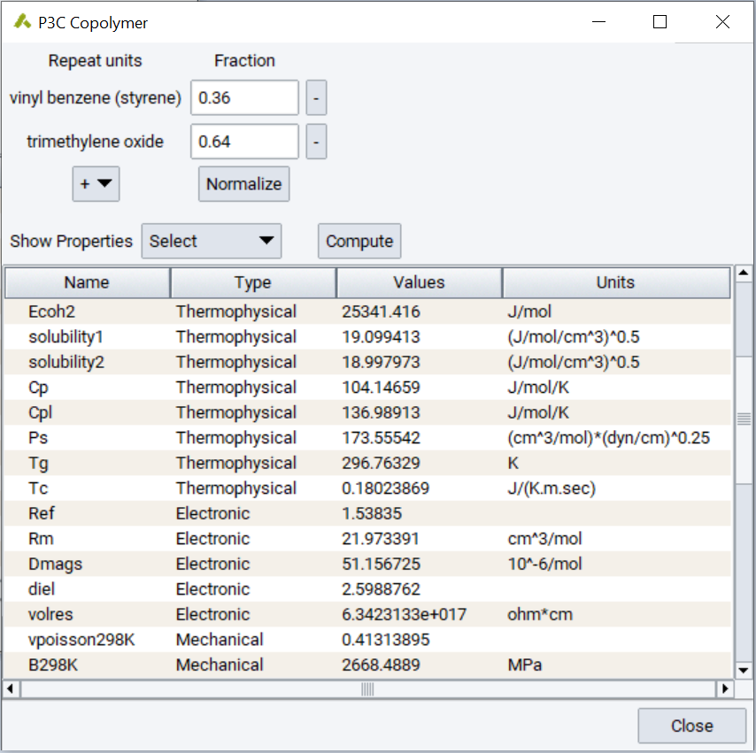Viewport: 756px width, 753px height.
Task: Click the vertical scrollbar down arrow
Action: tap(742, 670)
